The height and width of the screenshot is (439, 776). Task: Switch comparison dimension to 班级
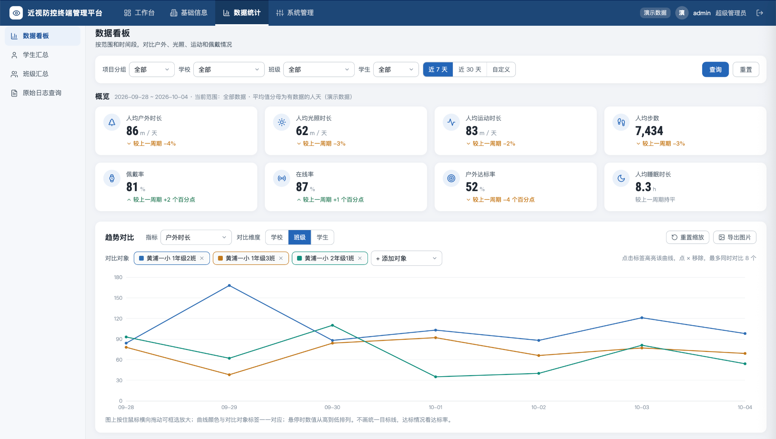click(300, 237)
